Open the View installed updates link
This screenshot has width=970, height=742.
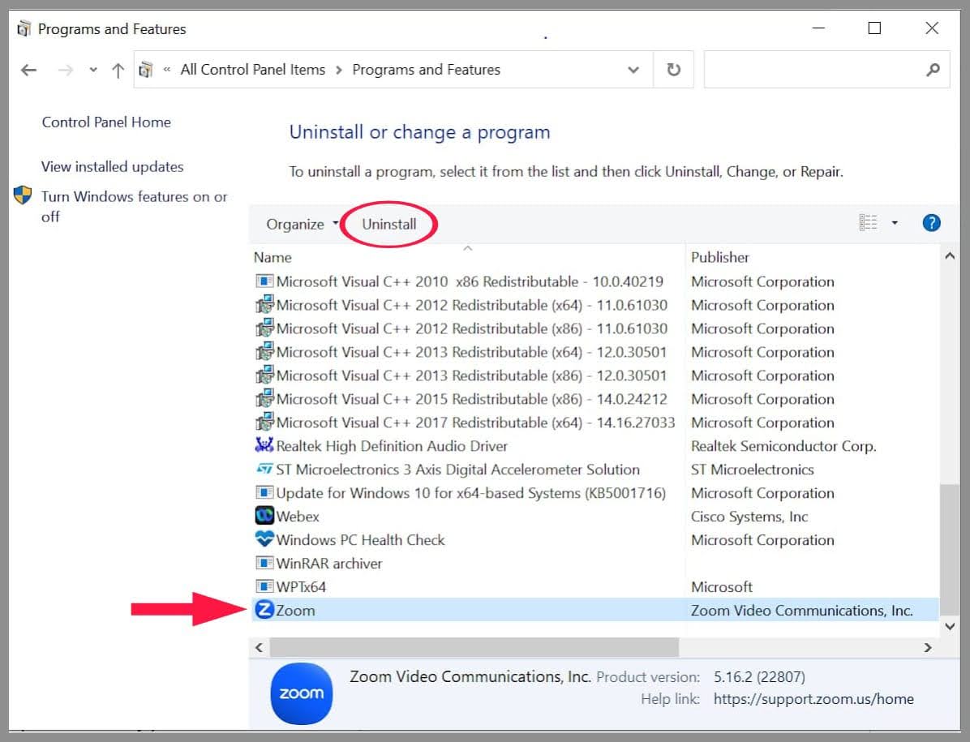click(112, 166)
